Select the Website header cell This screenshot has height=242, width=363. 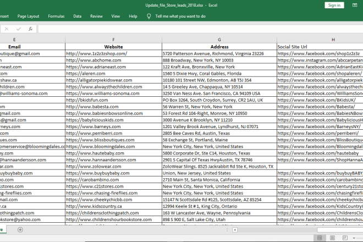click(x=113, y=47)
